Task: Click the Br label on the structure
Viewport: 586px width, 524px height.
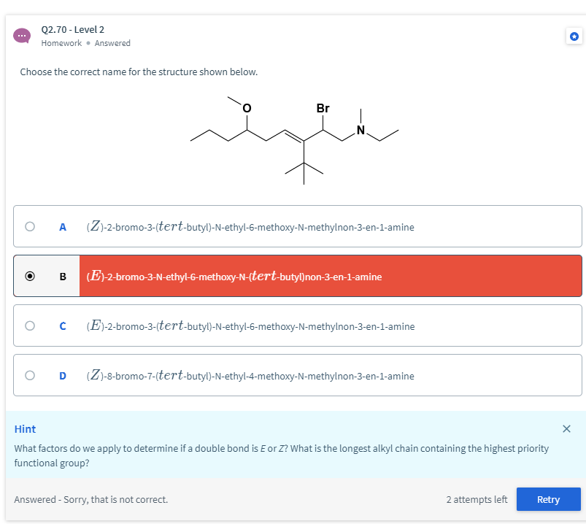Action: click(x=323, y=108)
